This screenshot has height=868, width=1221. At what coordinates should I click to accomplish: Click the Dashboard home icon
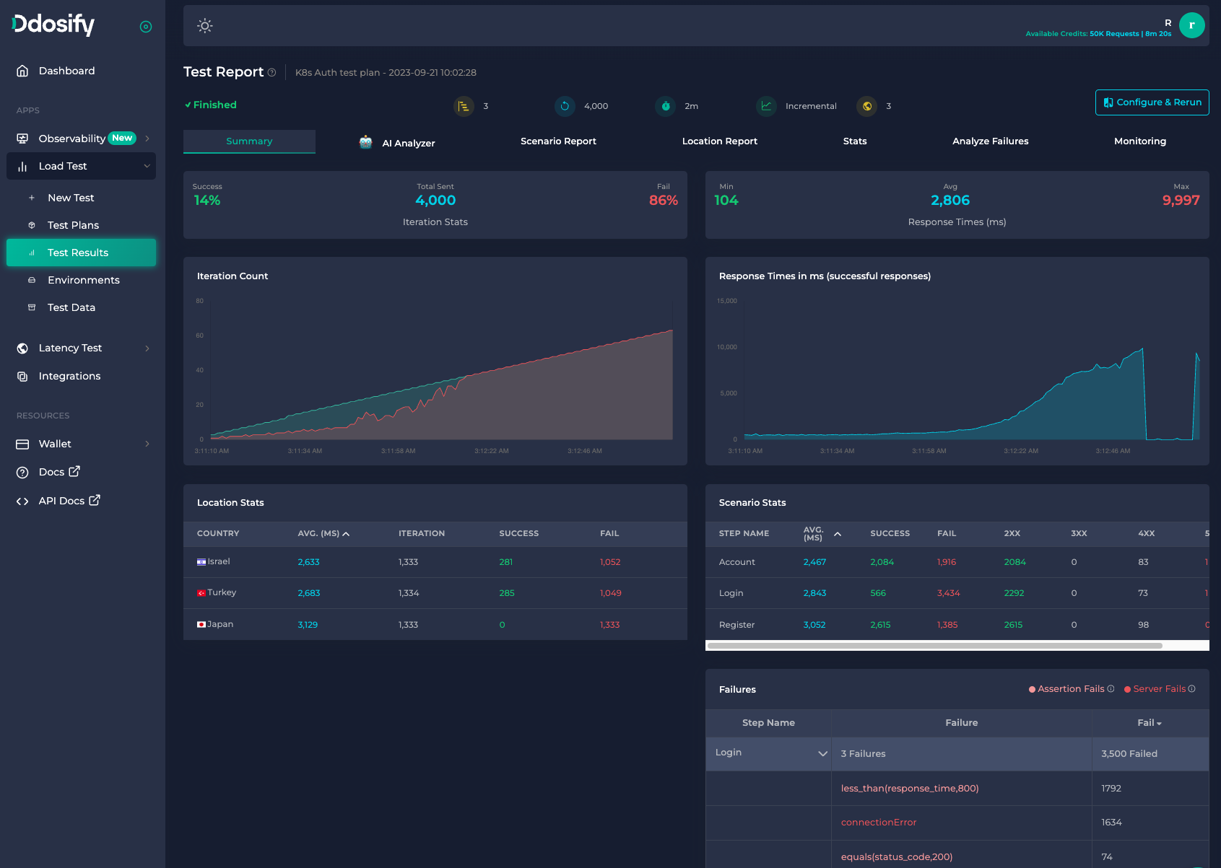point(22,71)
